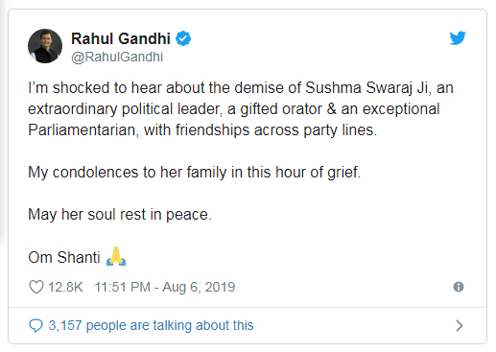Click the phrase "extraordinary political leader"
This screenshot has height=352, width=496.
(x=125, y=109)
